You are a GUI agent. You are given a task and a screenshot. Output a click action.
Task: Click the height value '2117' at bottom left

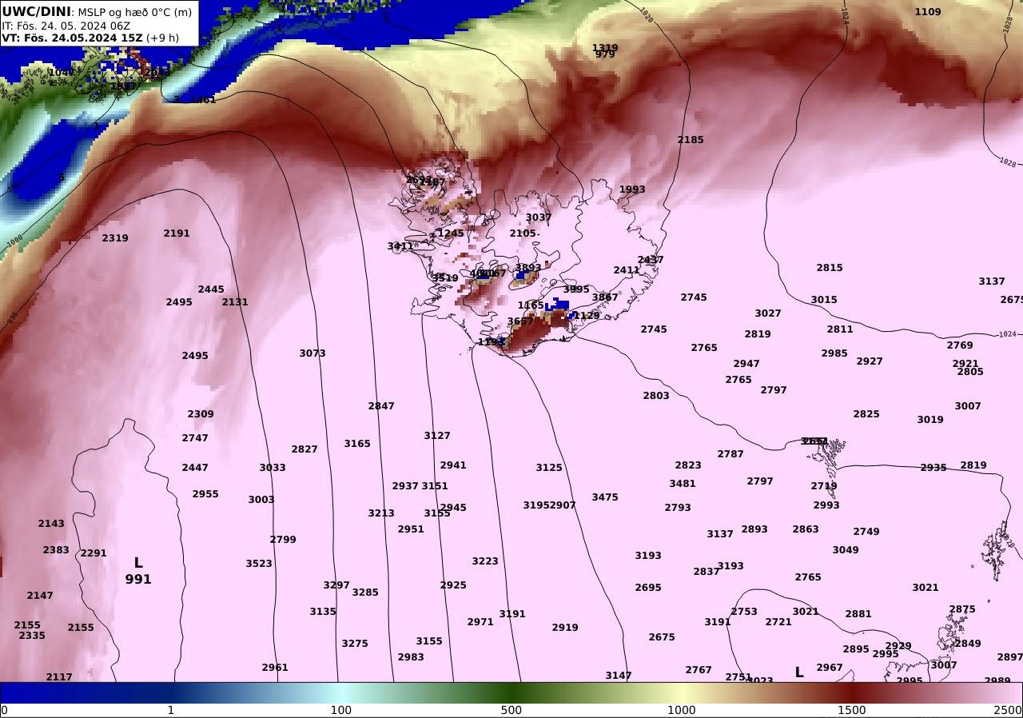tap(59, 677)
